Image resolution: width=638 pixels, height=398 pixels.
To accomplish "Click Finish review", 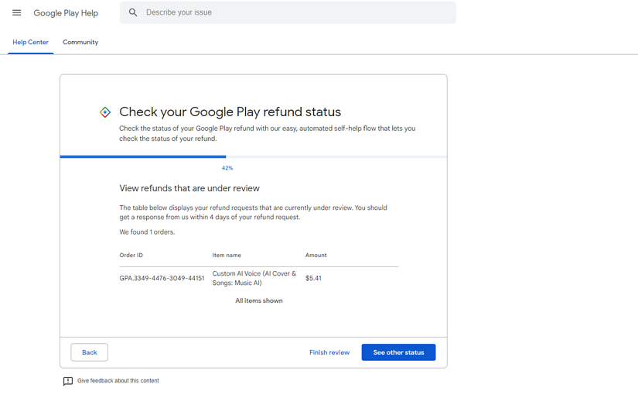I will tap(329, 352).
